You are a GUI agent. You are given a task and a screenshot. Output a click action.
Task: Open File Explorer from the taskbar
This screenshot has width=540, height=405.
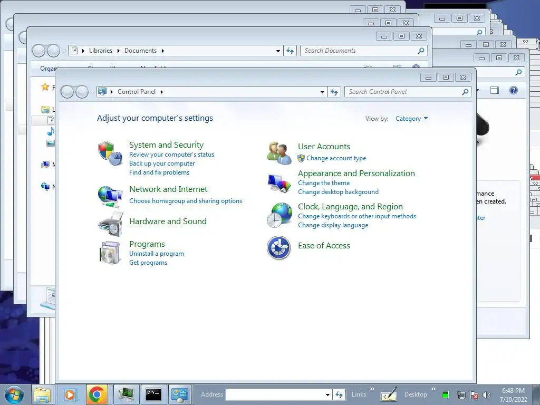pos(42,394)
